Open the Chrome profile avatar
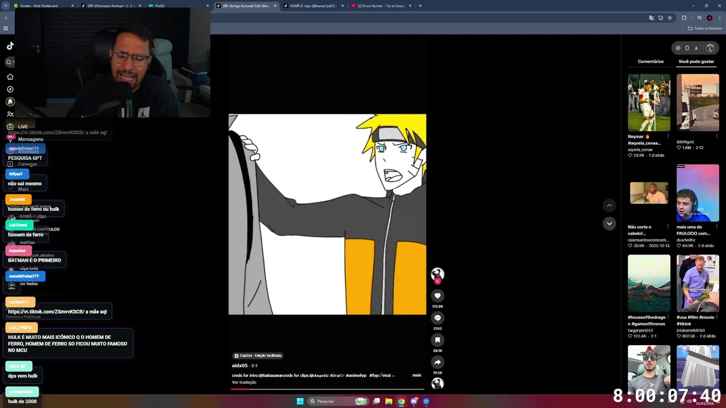Viewport: 726px width, 408px height. (x=709, y=18)
